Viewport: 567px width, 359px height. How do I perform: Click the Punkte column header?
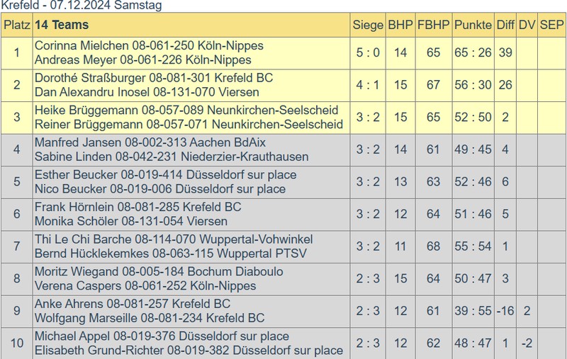point(473,25)
